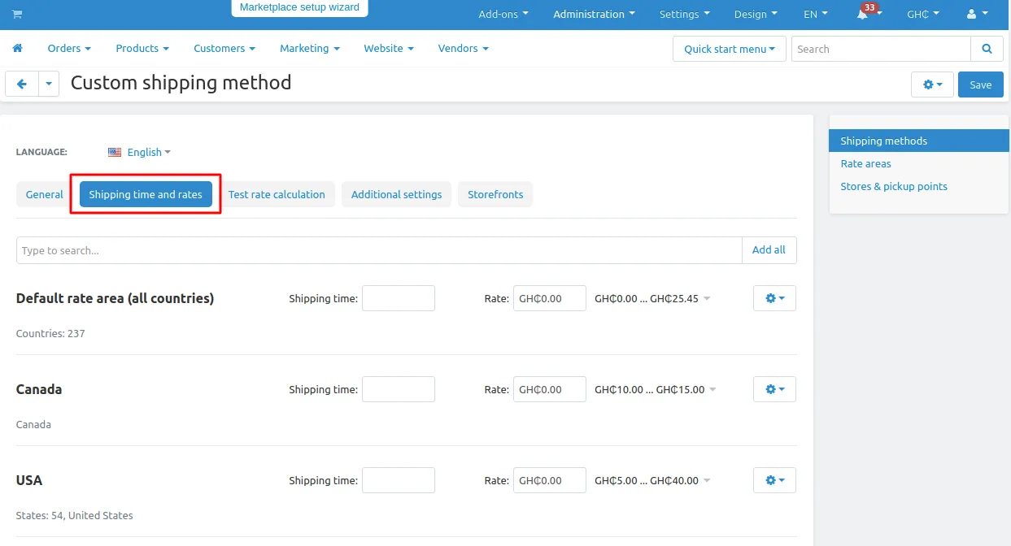
Task: Focus the top Search field
Action: [x=881, y=49]
